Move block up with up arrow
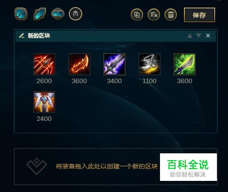Viewport: 228px width, 192px height. click(x=190, y=36)
